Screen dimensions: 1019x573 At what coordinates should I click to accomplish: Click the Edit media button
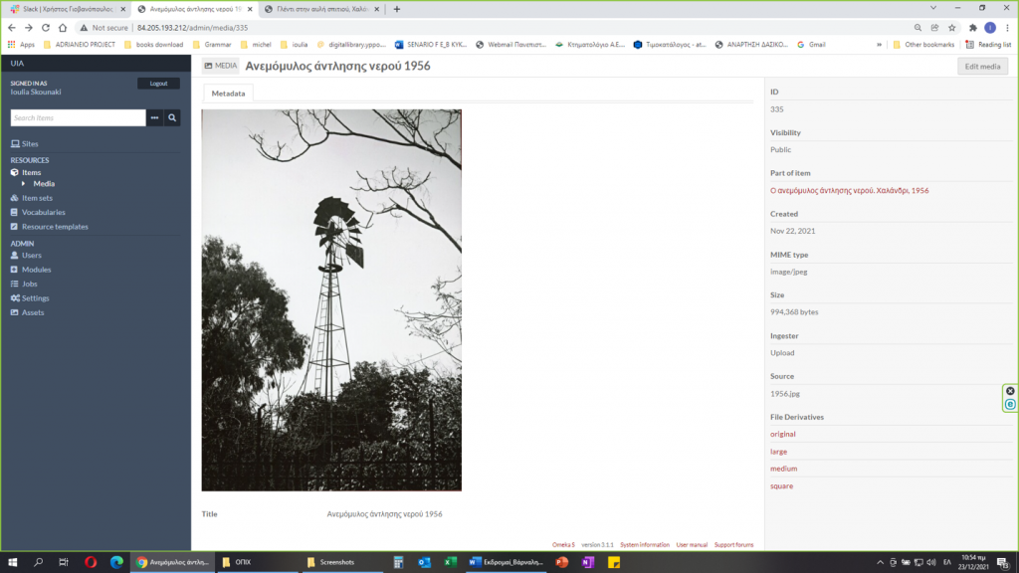pos(982,67)
